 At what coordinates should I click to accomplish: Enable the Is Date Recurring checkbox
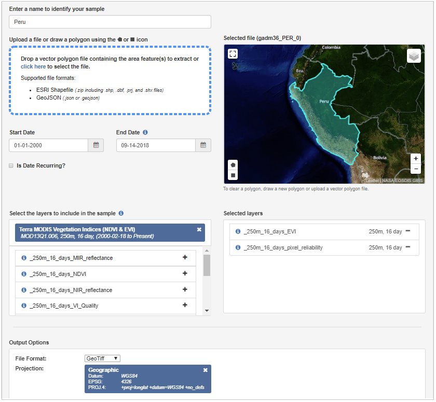pos(11,166)
